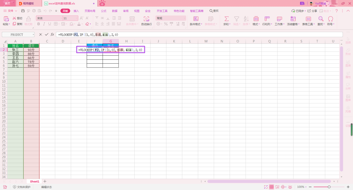Toggle italic formatting (I)
Screen dimensions: 353x190
44,24
